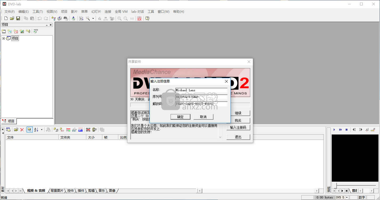Click the fast forward button in preview panel
This screenshot has height=200, width=380.
point(340,130)
